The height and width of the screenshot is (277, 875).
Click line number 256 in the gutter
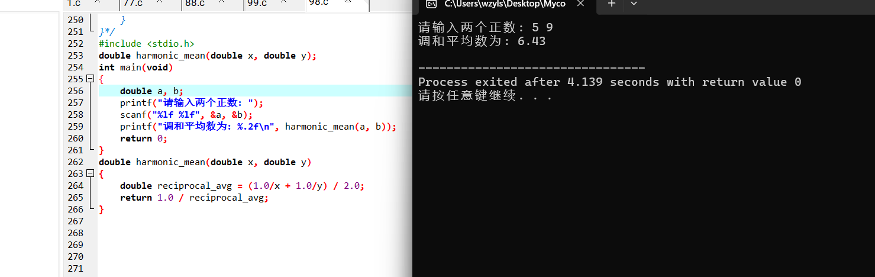click(x=76, y=91)
